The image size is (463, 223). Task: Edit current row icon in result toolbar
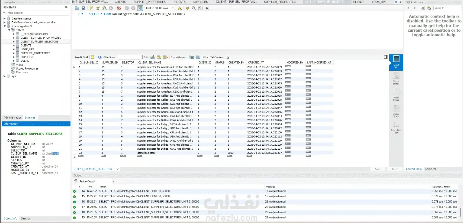point(153,57)
